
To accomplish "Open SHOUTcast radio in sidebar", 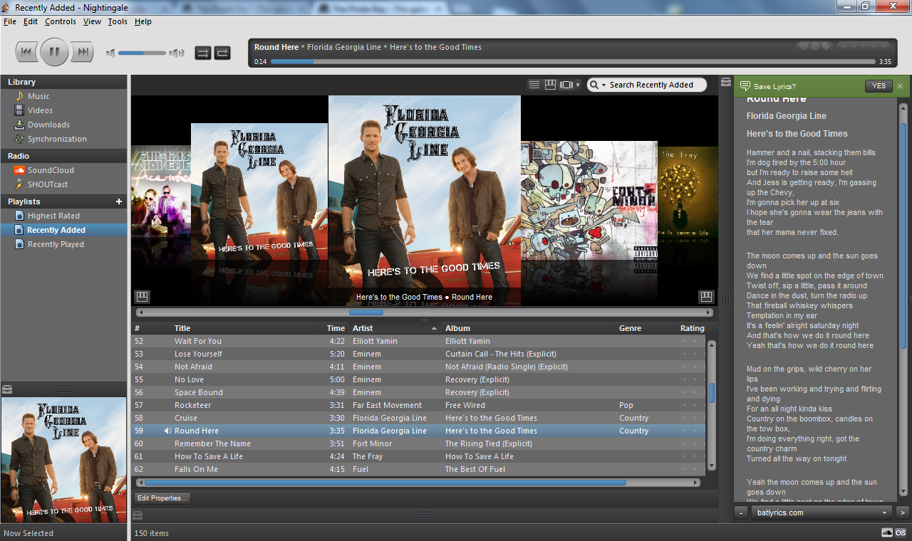I will point(48,184).
